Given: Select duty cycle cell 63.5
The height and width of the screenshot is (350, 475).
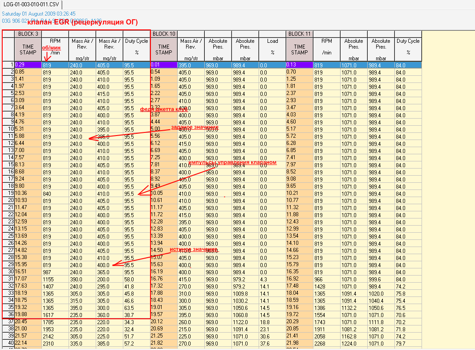Looking at the screenshot, I should (x=137, y=308).
